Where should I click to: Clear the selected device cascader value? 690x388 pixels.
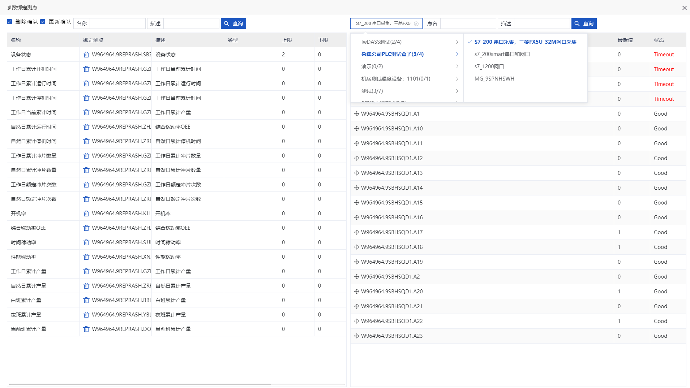[416, 23]
